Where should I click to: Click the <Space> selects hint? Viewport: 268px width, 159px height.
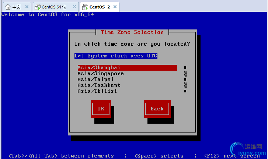(159, 156)
